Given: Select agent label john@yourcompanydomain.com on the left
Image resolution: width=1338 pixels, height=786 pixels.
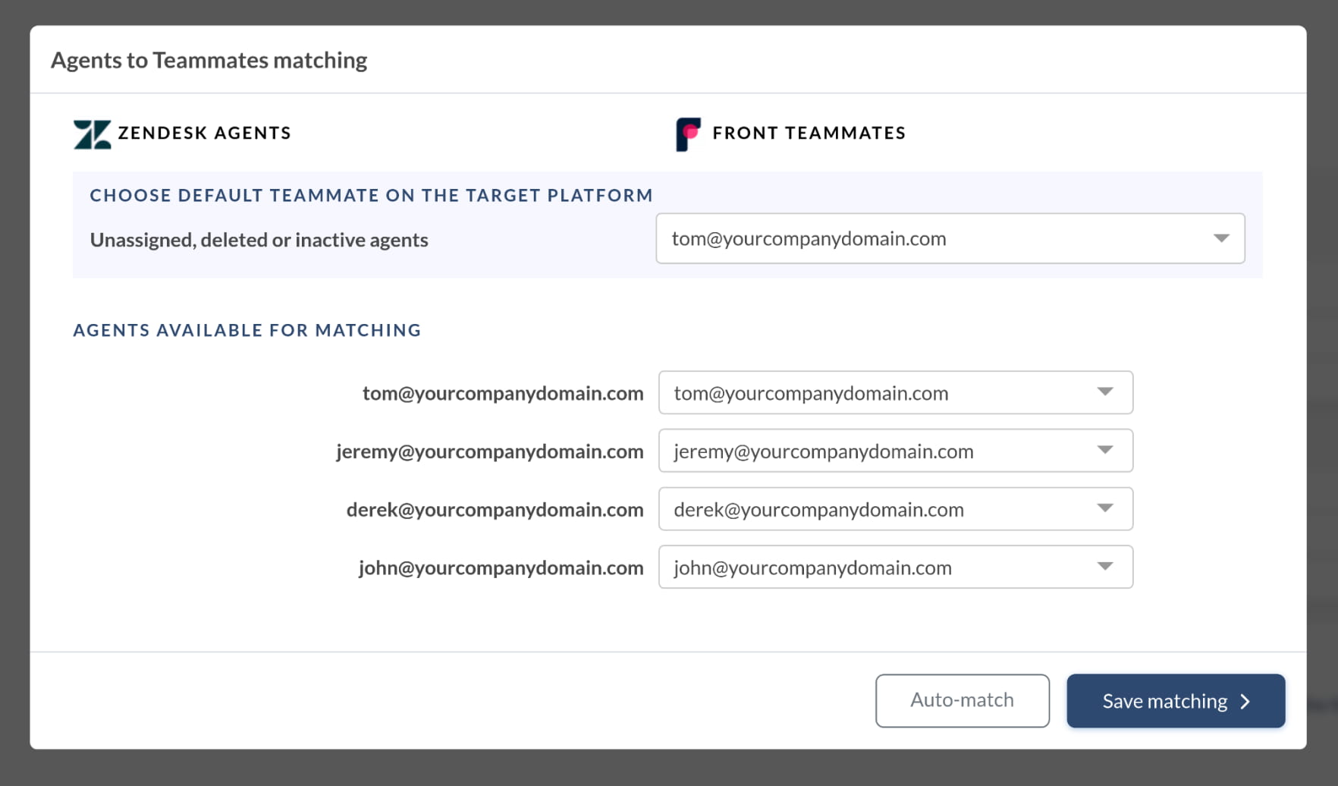Looking at the screenshot, I should coord(501,568).
